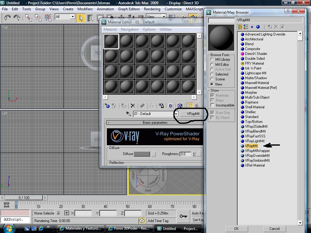The width and height of the screenshot is (311, 233).
Task: Open the File menu
Action: coord(5,9)
